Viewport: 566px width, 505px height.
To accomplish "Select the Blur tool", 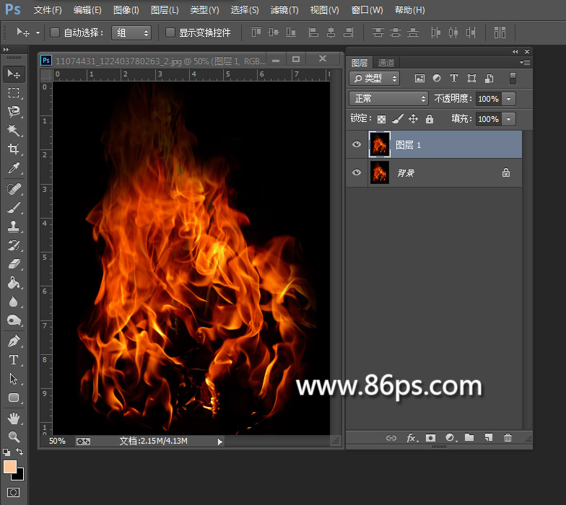I will click(14, 302).
